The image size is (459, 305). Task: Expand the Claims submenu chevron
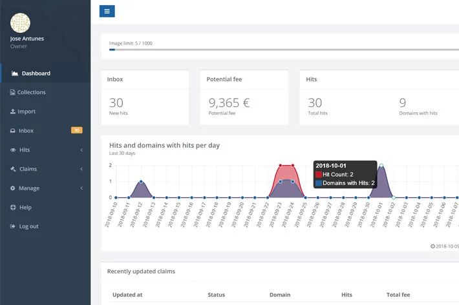point(81,169)
